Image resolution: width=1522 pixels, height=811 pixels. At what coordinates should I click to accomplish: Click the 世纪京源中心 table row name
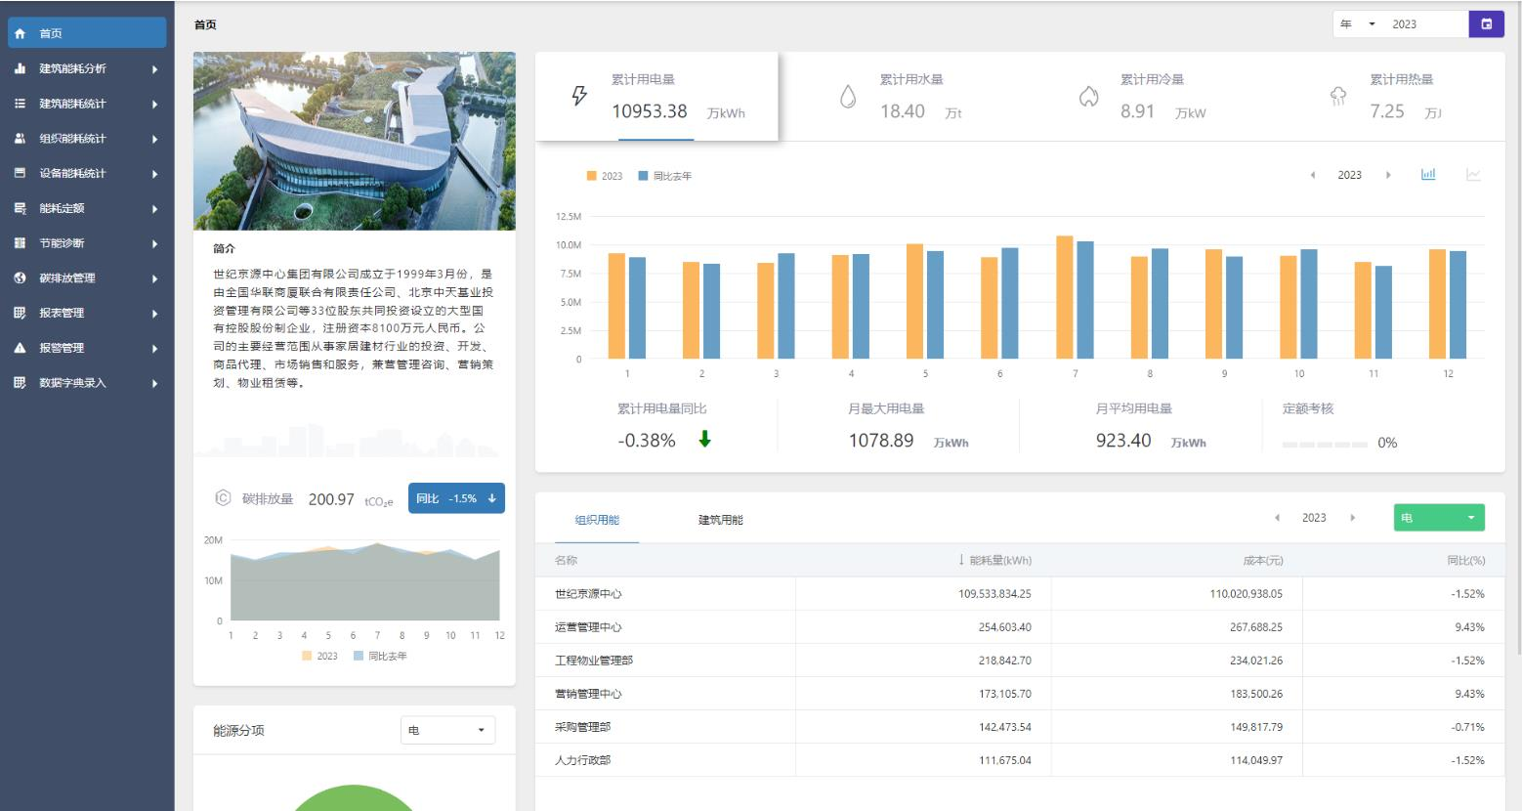coord(588,594)
